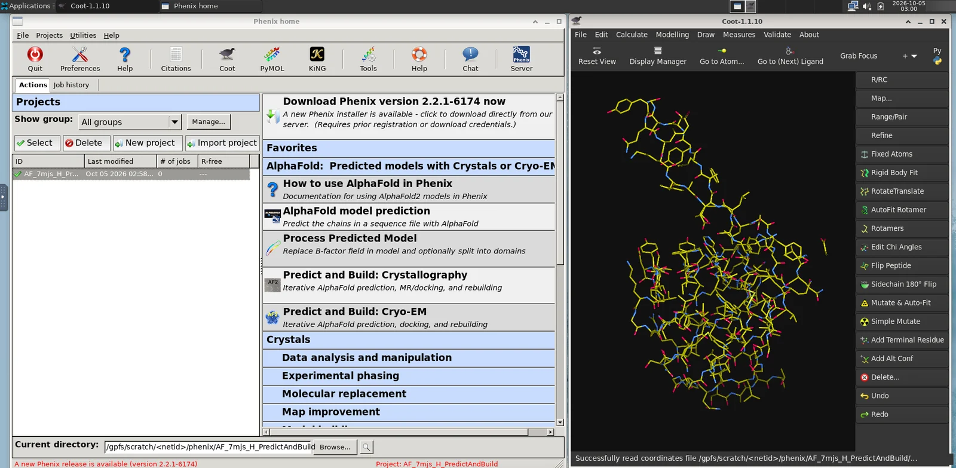Click the New project button
The image size is (956, 468).
[x=148, y=143]
